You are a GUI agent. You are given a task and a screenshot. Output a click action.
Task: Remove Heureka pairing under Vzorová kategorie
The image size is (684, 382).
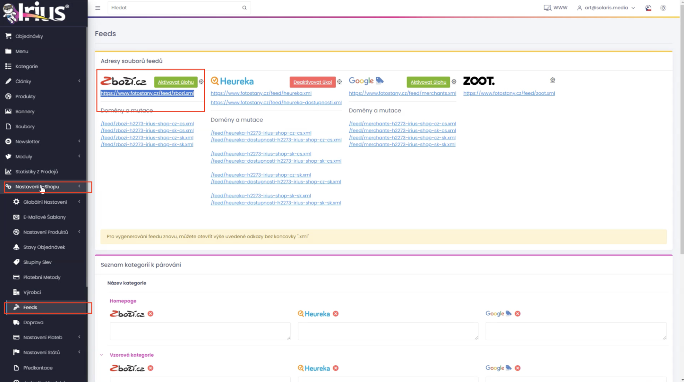point(336,368)
